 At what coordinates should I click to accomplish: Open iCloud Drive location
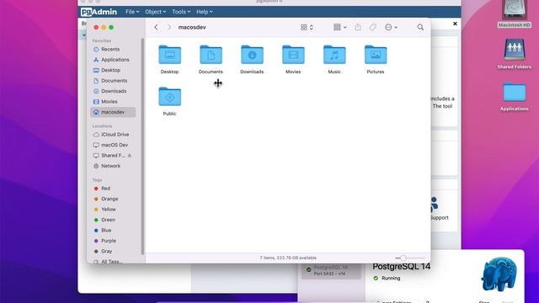click(114, 135)
